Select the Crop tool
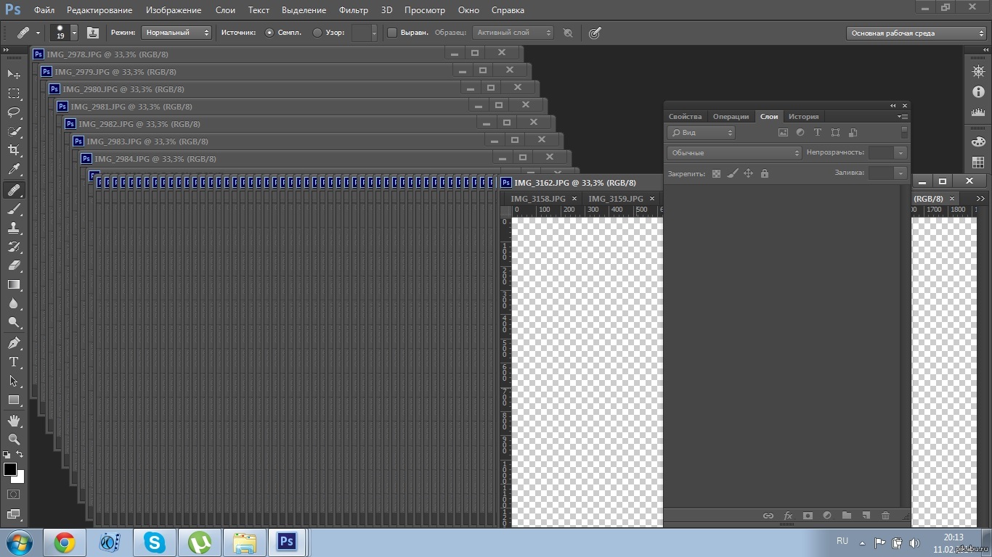Screen dimensions: 992x557 click(x=14, y=150)
